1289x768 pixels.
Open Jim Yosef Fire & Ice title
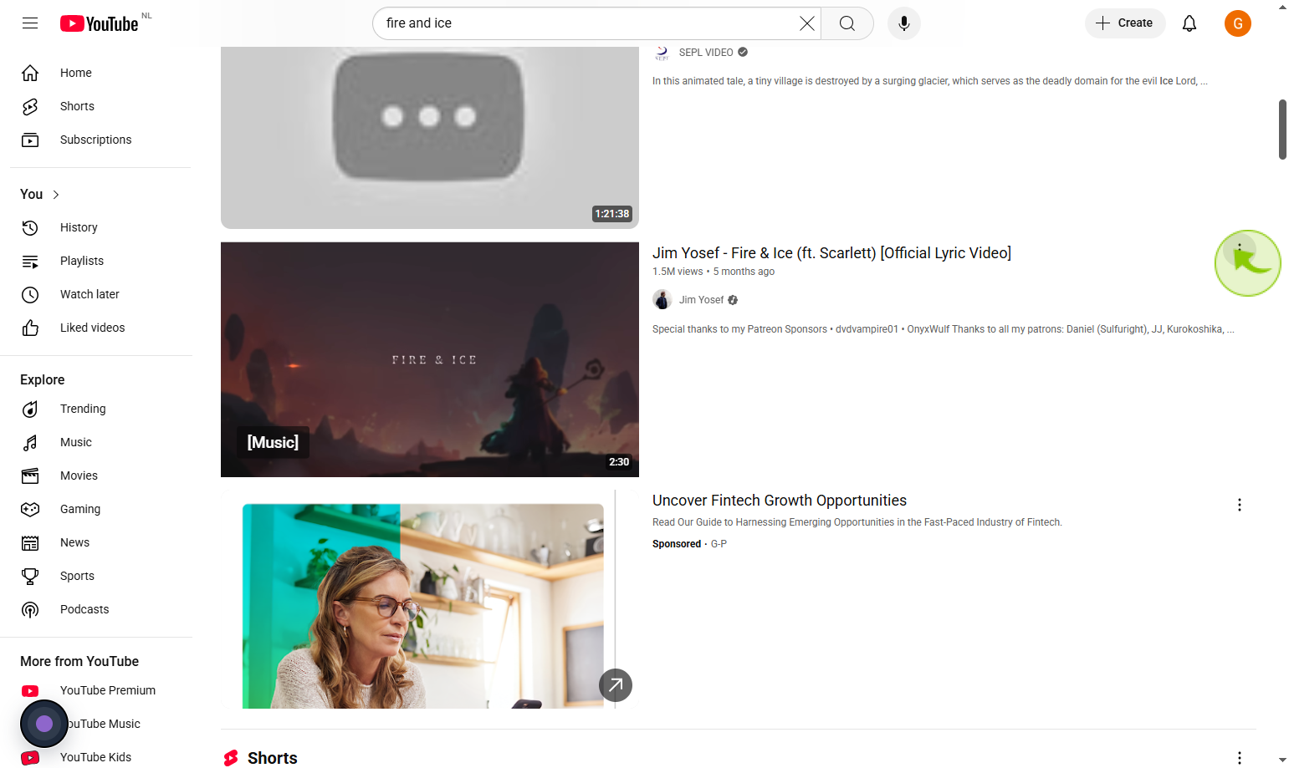tap(831, 253)
